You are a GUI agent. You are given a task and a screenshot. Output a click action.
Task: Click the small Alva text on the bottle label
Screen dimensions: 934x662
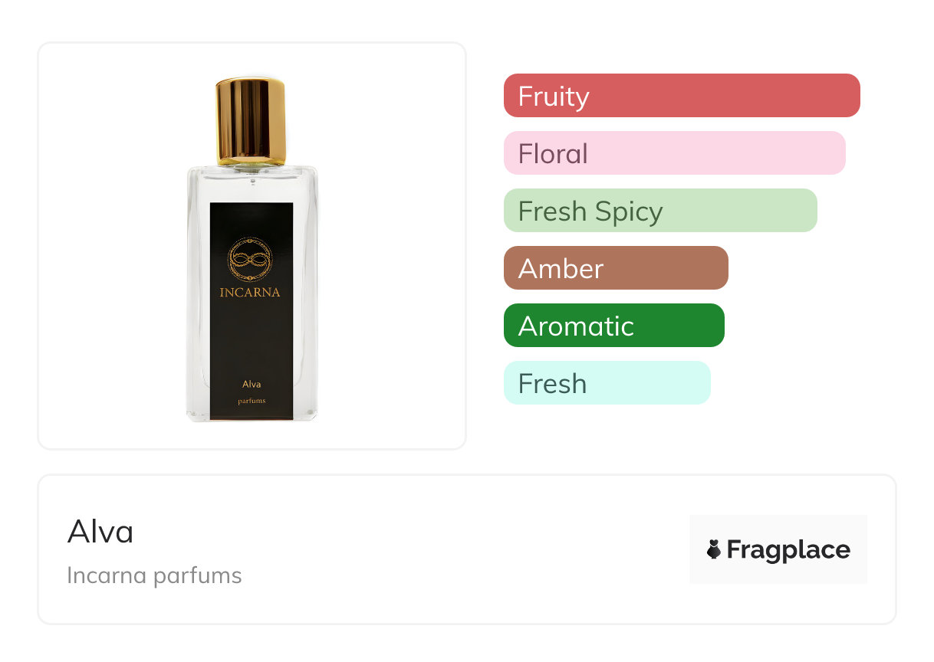pos(252,384)
